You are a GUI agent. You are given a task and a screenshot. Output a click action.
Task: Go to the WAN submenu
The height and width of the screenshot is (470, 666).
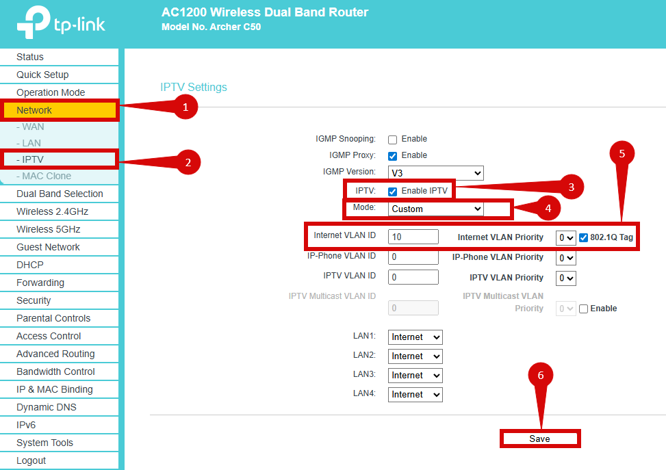coord(33,127)
